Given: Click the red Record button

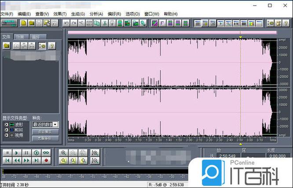Looking at the screenshot, I should pos(47,161).
